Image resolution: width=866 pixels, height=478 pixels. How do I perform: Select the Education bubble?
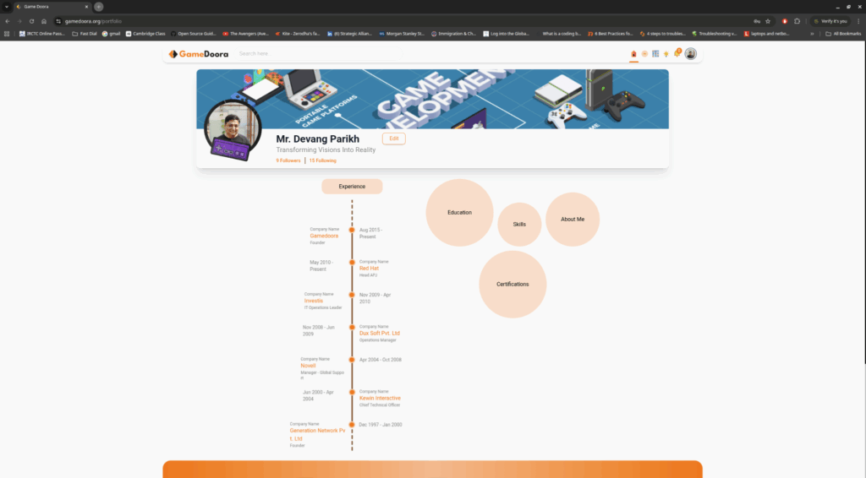point(459,213)
